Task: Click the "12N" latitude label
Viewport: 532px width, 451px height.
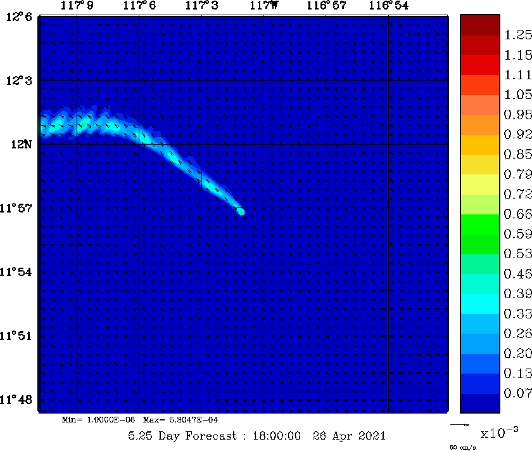Action: point(21,144)
